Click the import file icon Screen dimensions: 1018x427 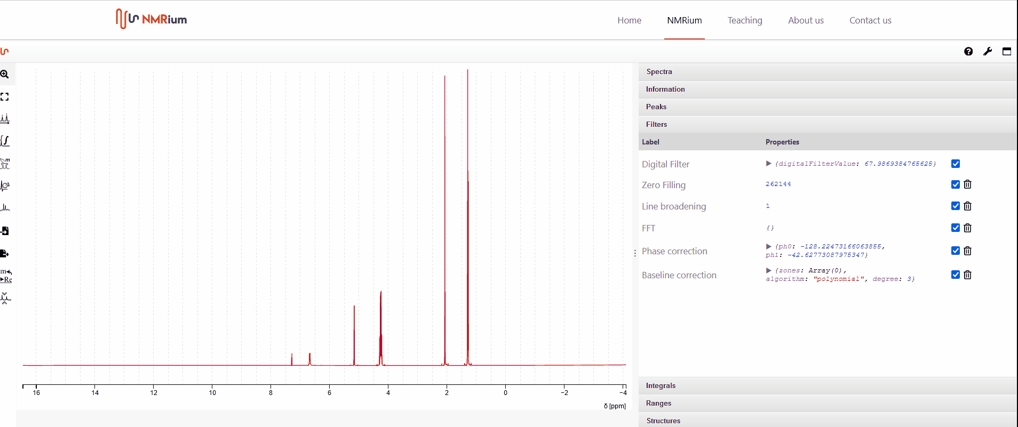coord(5,231)
